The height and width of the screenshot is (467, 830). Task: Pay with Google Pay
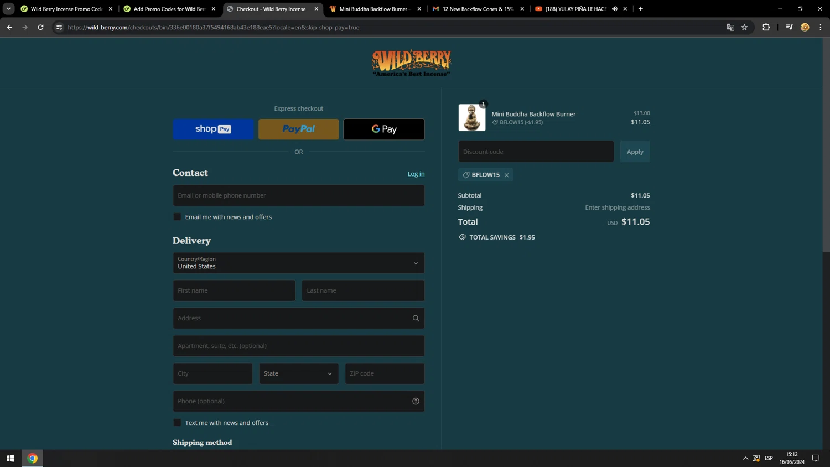coord(384,129)
